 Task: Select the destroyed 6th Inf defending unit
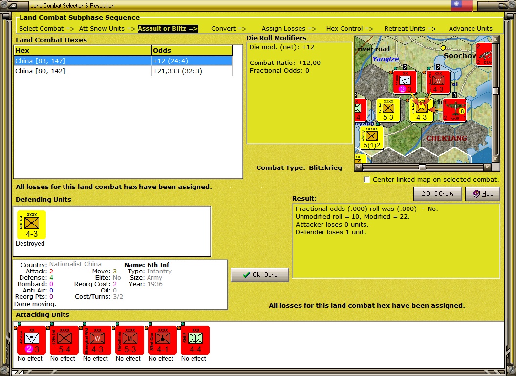click(x=32, y=225)
